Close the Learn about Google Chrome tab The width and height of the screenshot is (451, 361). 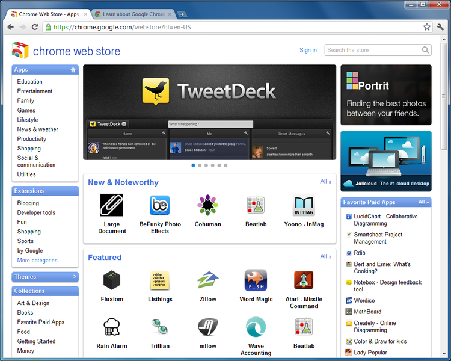click(x=170, y=14)
